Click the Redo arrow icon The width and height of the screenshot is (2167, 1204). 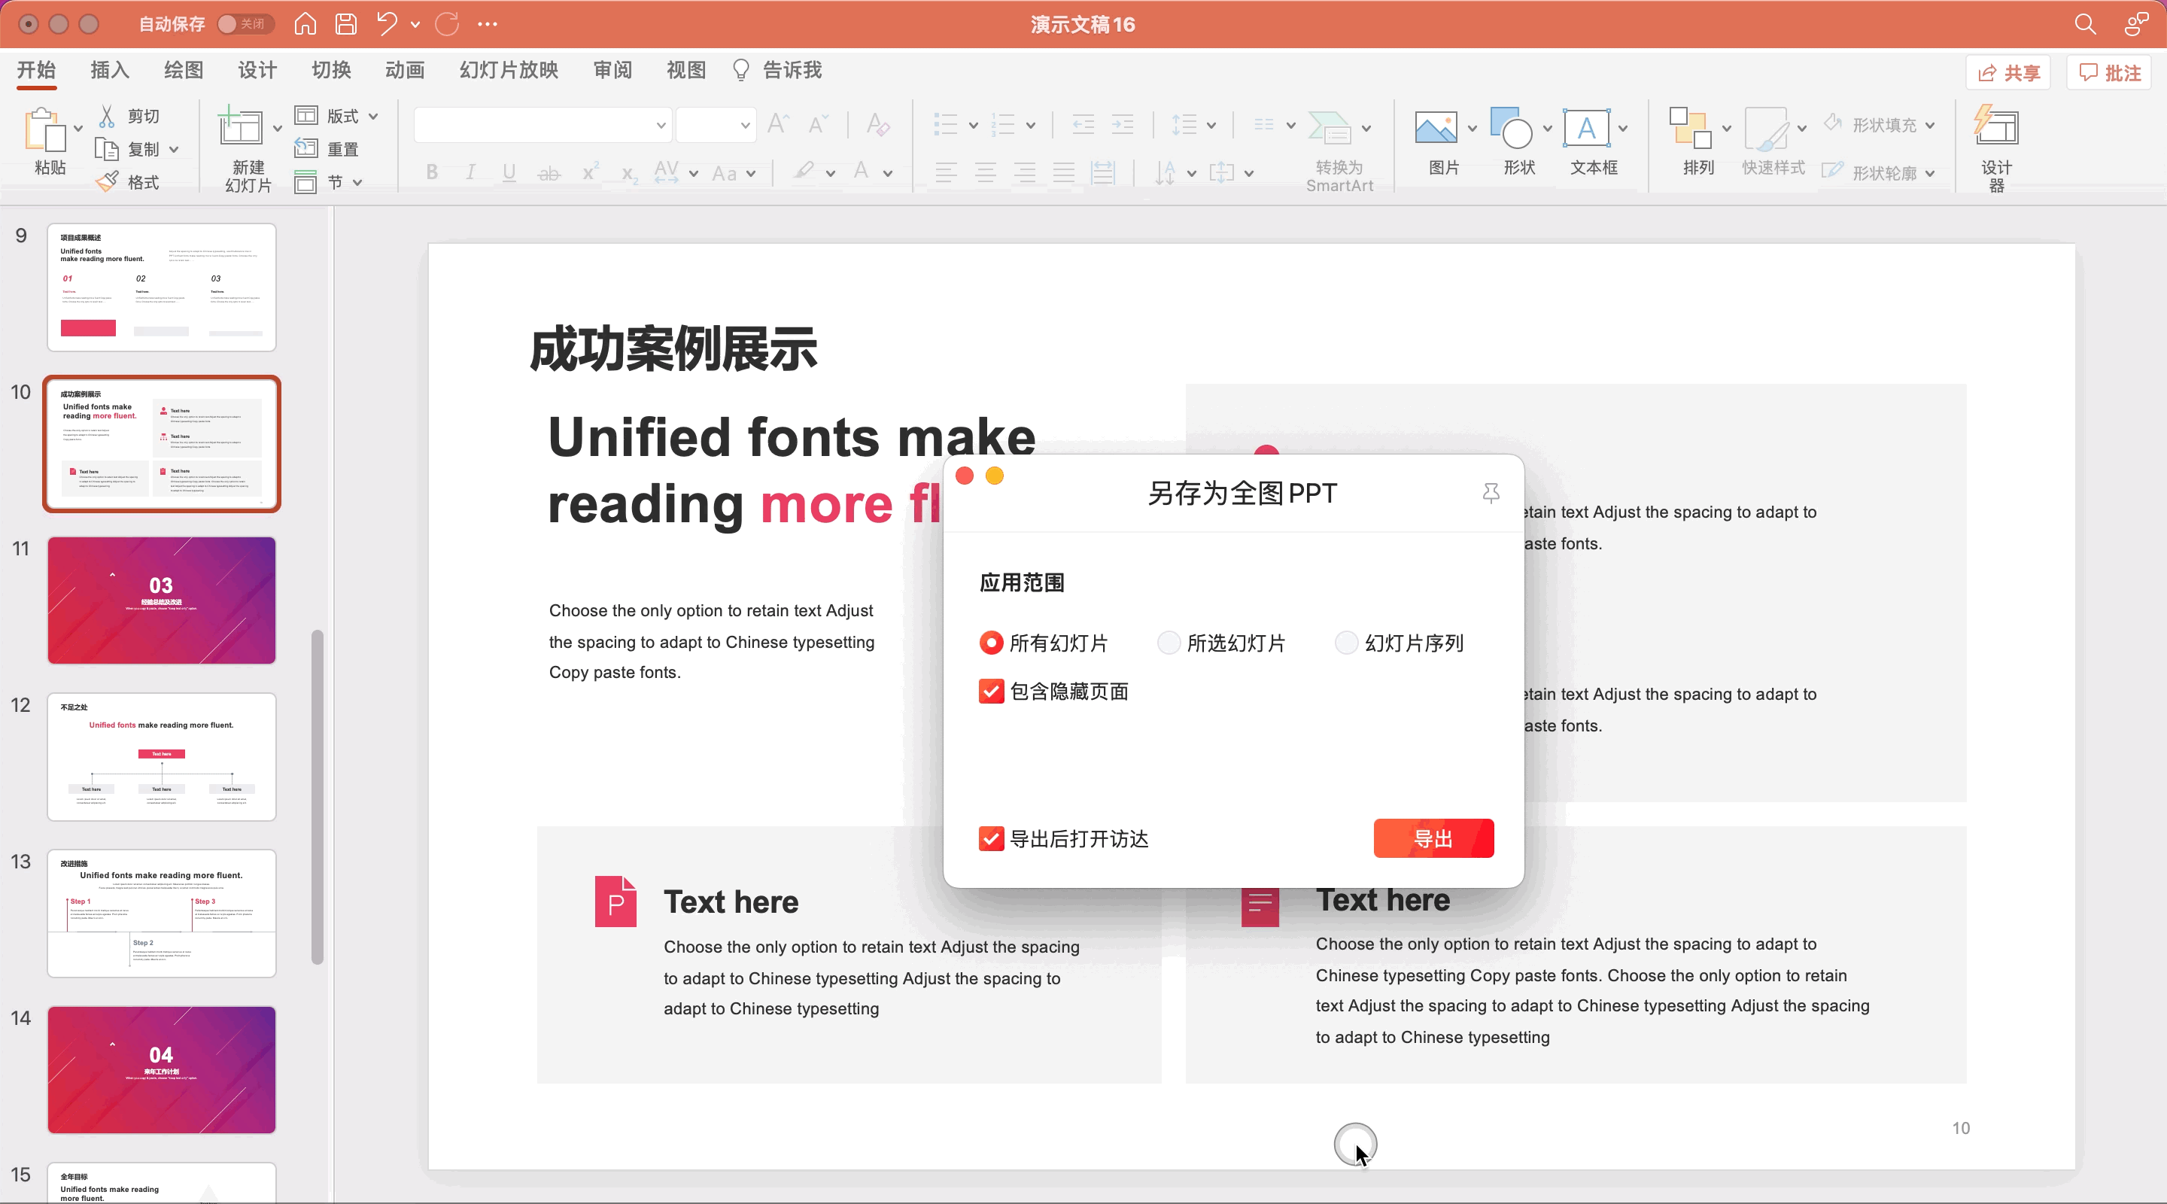tap(447, 23)
